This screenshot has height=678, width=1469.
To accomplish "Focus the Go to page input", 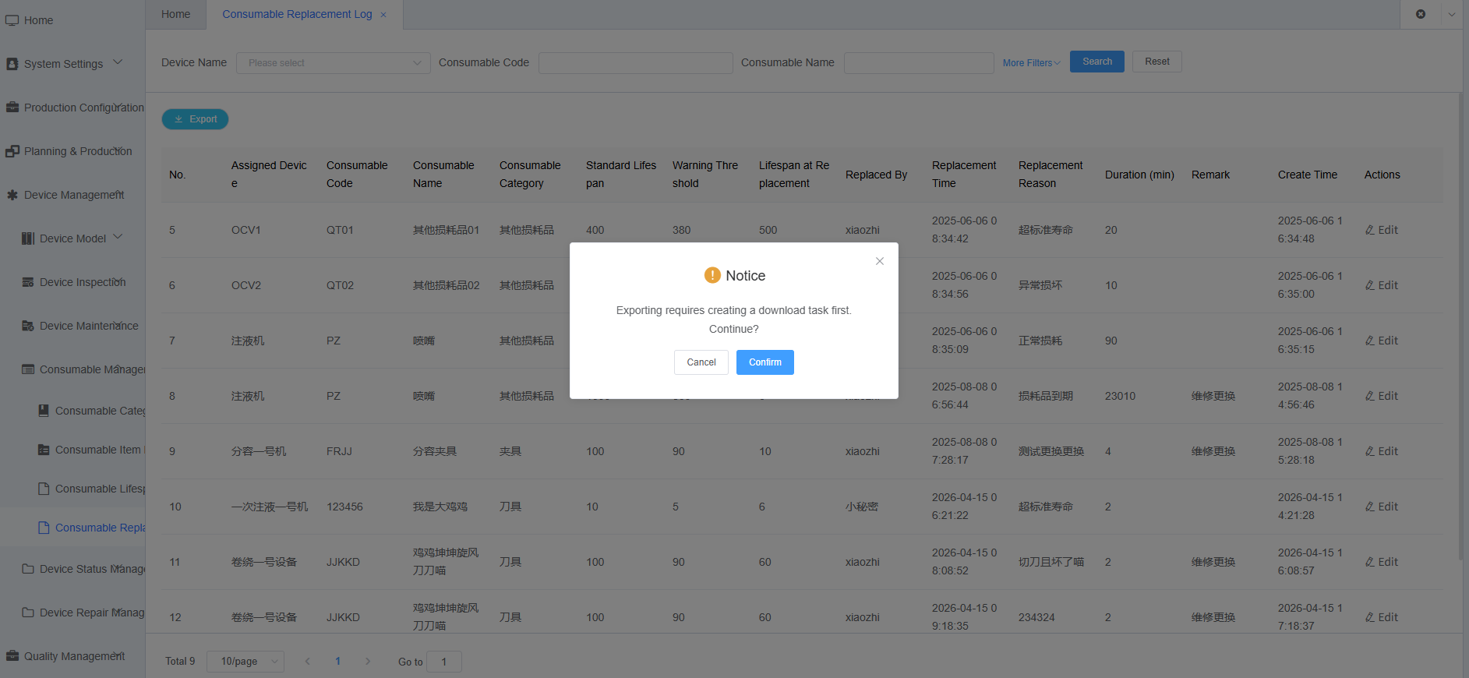I will point(444,662).
